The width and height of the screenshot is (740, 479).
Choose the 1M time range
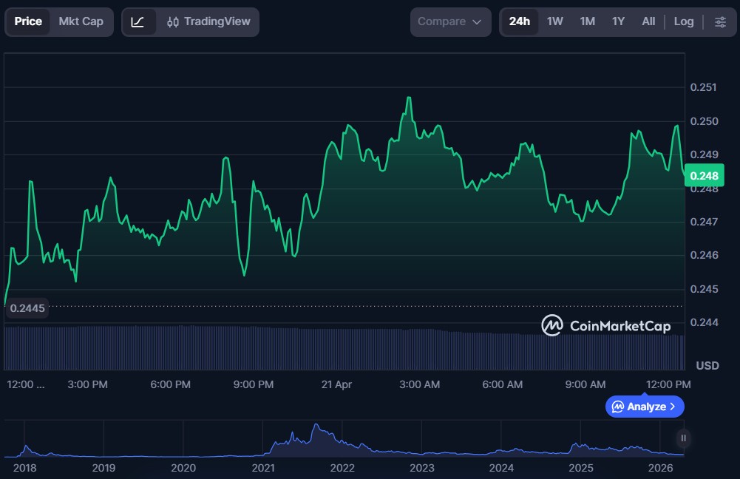(587, 21)
